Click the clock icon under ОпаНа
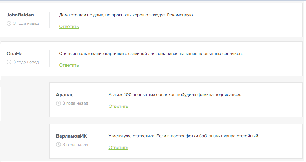The image size is (306, 162). [x=9, y=62]
